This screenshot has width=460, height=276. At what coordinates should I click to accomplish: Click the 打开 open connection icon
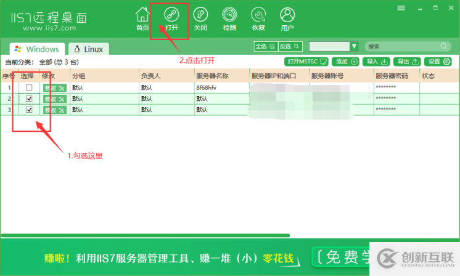[x=171, y=18]
